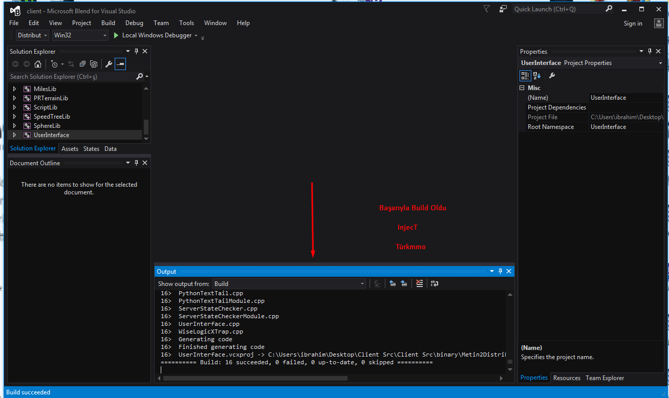Screen dimensions: 669x398
Task: Switch to the Team Explorer tab
Action: (x=605, y=378)
